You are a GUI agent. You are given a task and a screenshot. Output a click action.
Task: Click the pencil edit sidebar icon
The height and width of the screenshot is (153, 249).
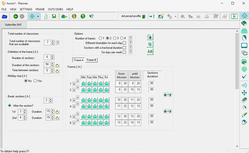[x=244, y=115]
